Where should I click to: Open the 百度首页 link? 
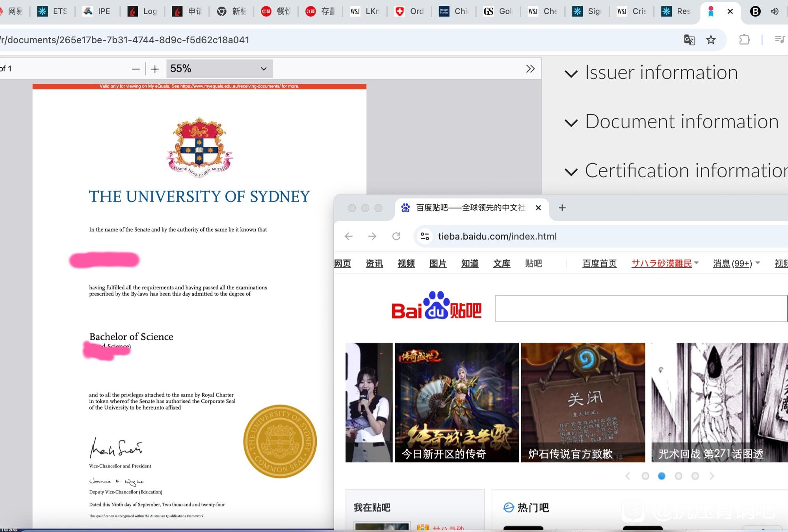[599, 263]
